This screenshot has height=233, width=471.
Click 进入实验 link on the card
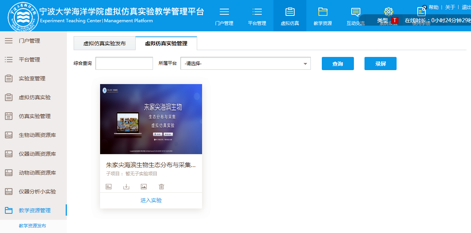[151, 200]
